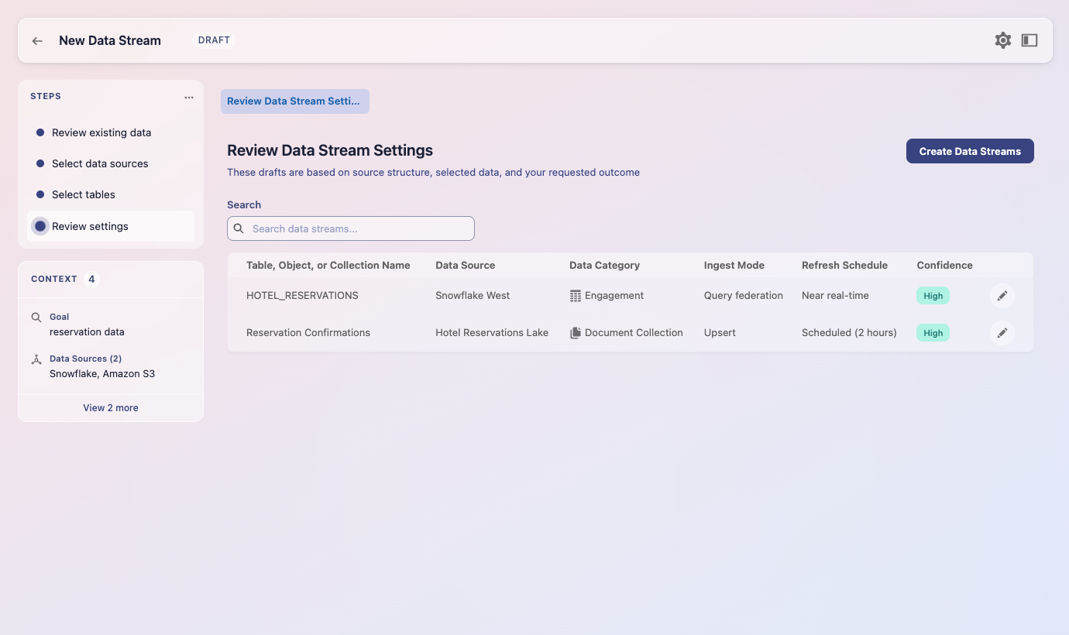Click the Query federation ingest mode cell

click(x=744, y=296)
